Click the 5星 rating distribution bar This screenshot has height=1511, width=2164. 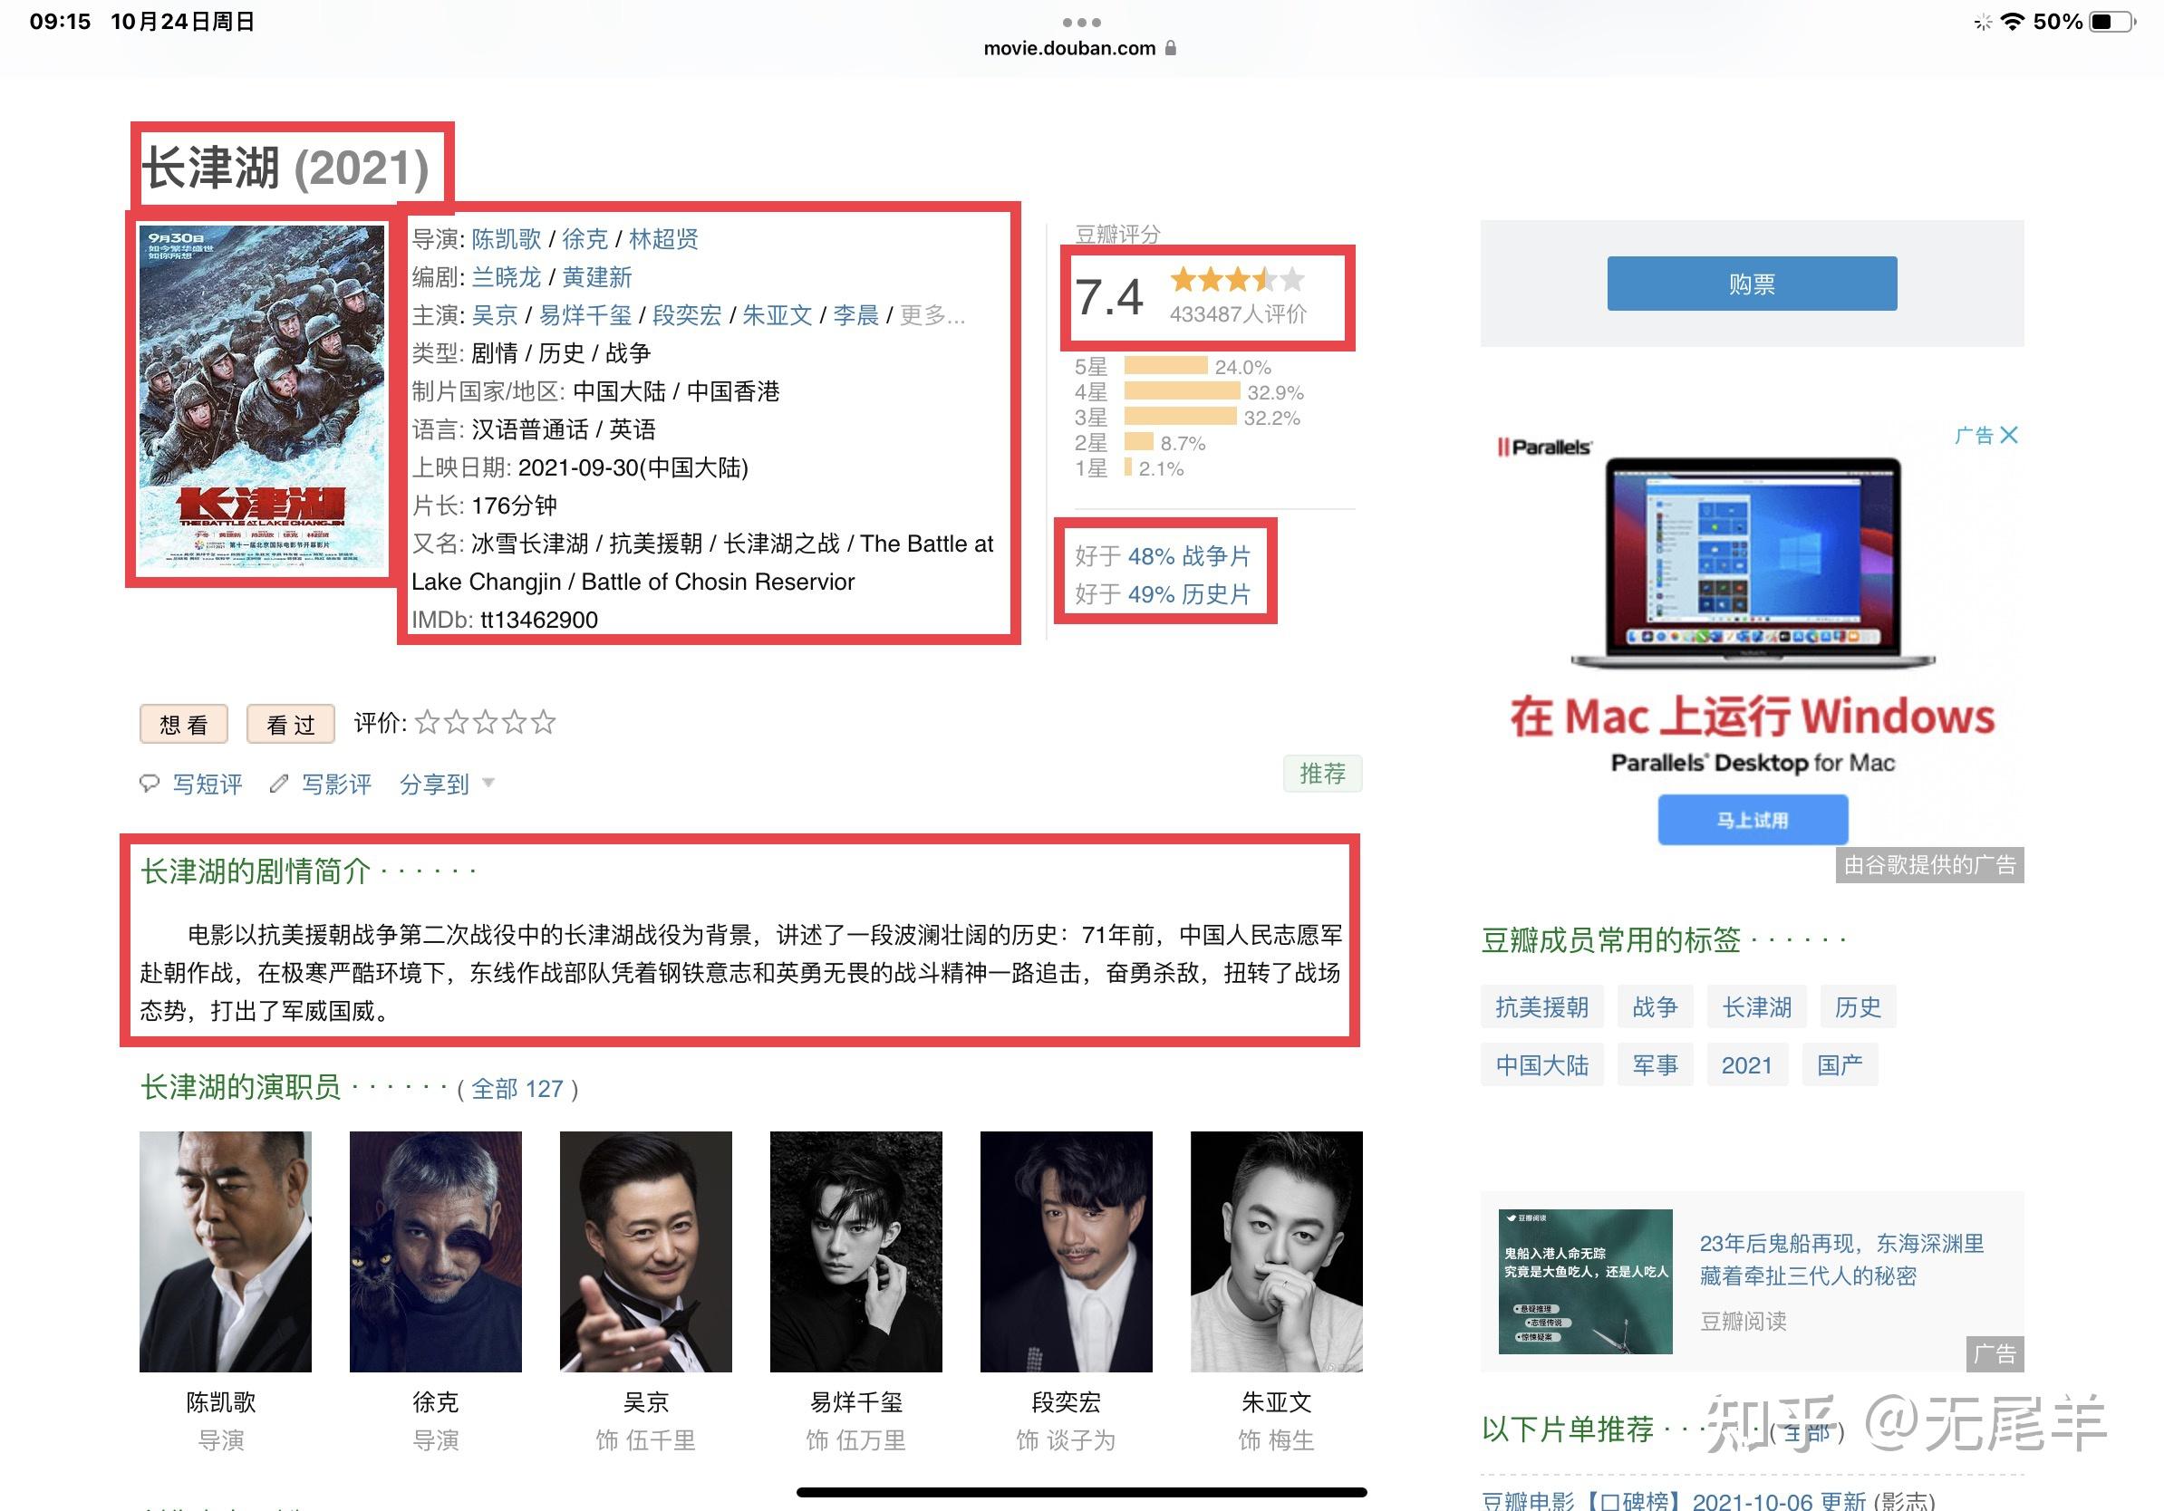(1165, 367)
